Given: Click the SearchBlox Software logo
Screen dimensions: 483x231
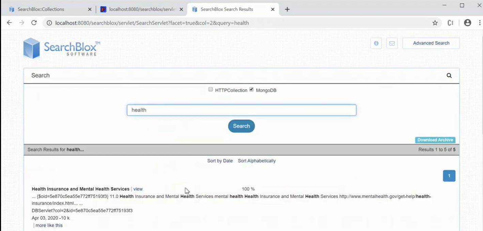Looking at the screenshot, I should [x=62, y=48].
